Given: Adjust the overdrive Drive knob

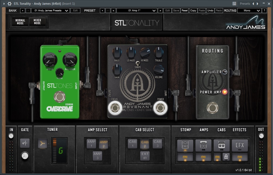Looking at the screenshot, I should [x=50, y=60].
